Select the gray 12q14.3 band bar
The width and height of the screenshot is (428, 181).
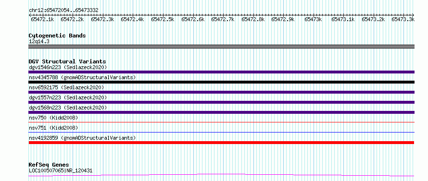[x=221, y=47]
